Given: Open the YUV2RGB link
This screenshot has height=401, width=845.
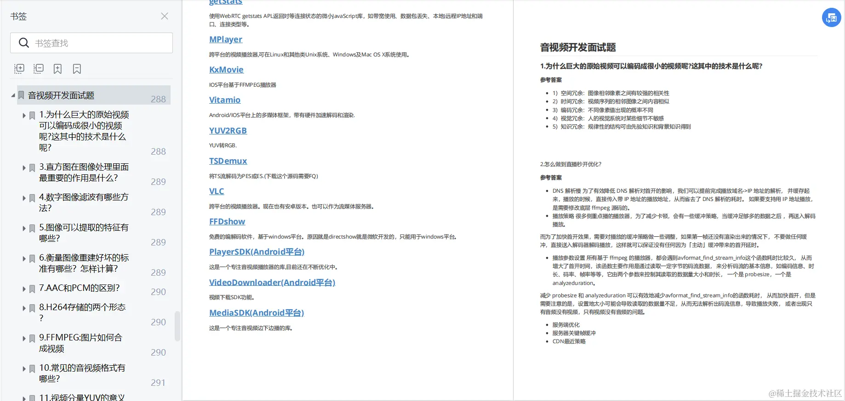Looking at the screenshot, I should pyautogui.click(x=228, y=131).
